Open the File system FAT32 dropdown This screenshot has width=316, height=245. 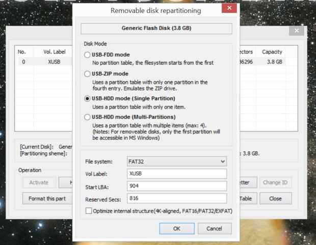coord(177,161)
